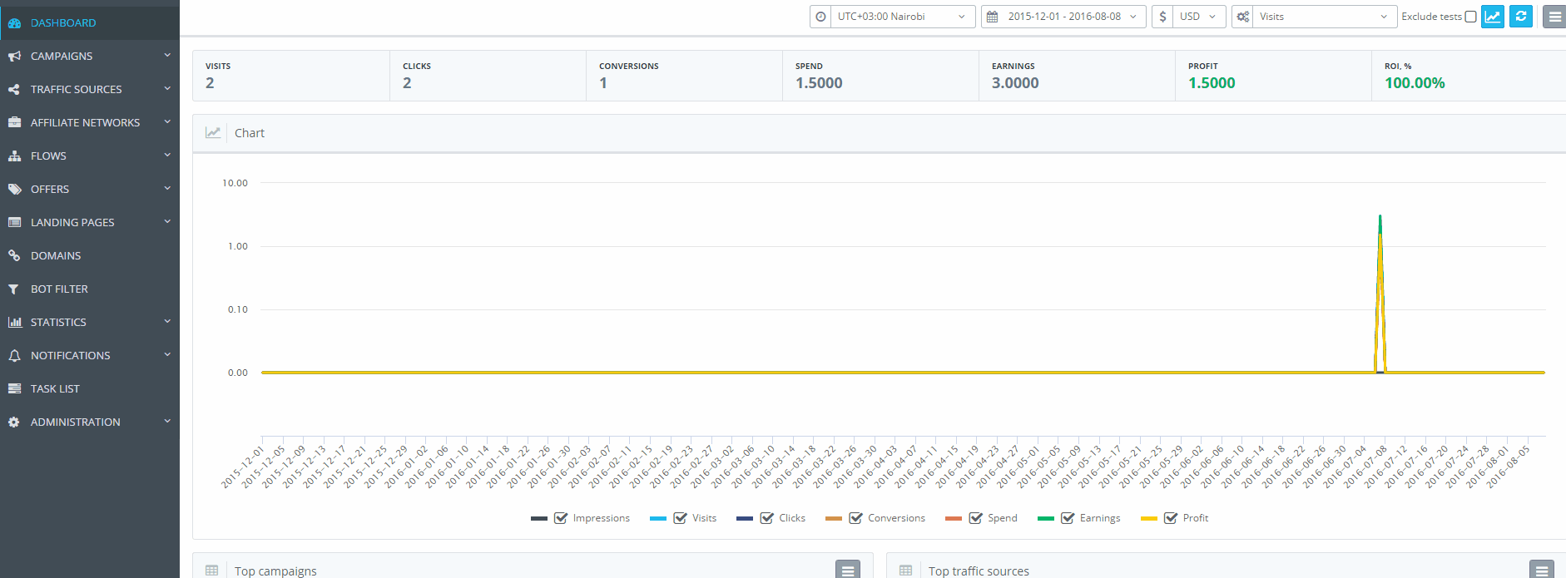Viewport: 1566px width, 578px height.
Task: Toggle the chart display button
Action: [x=1493, y=17]
